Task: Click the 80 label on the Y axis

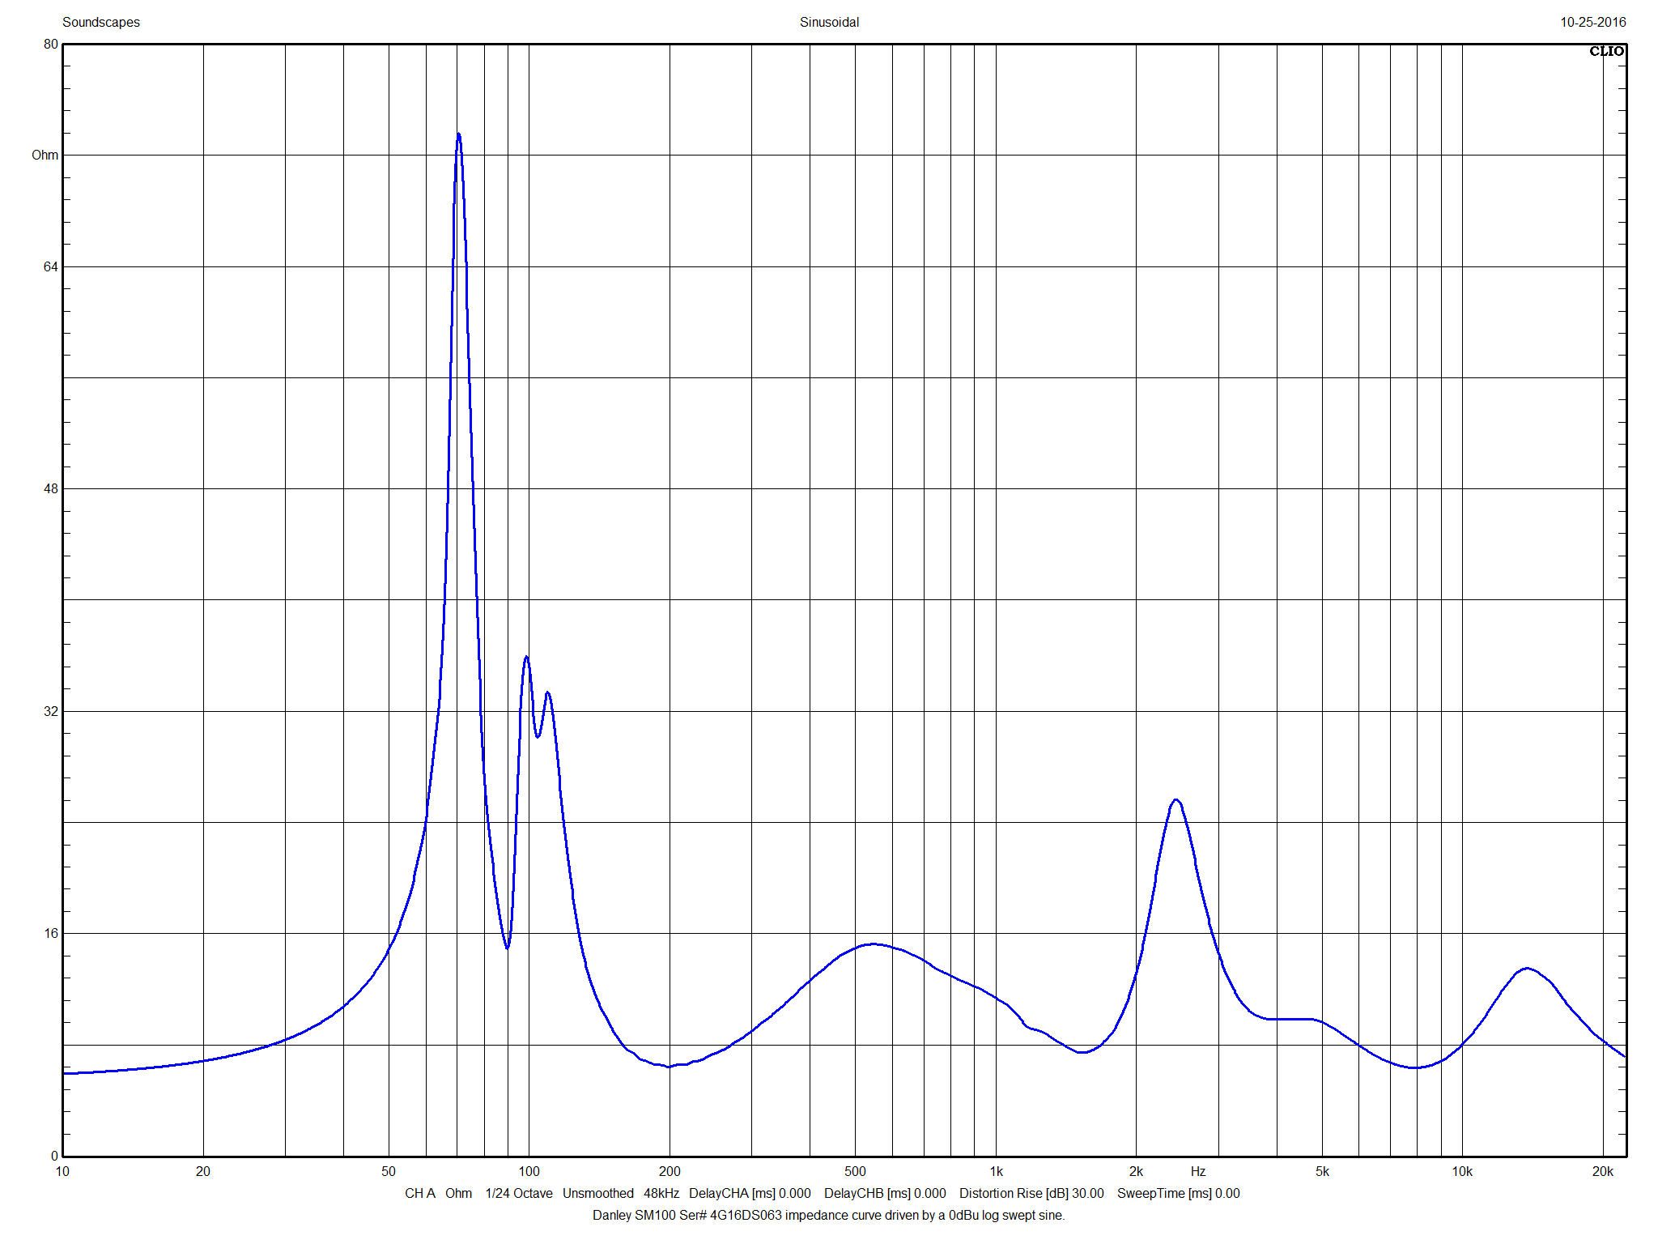Action: click(x=51, y=44)
